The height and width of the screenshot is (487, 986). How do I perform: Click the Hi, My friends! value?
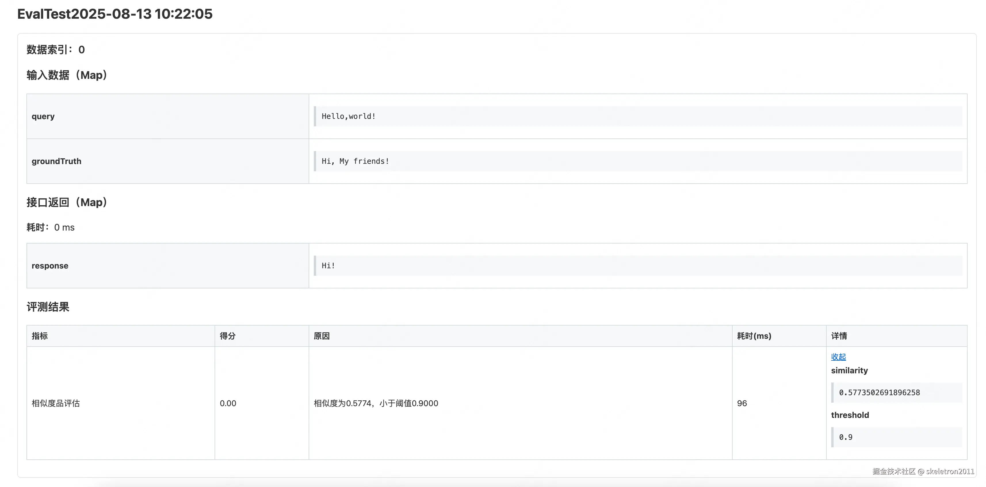(x=638, y=161)
